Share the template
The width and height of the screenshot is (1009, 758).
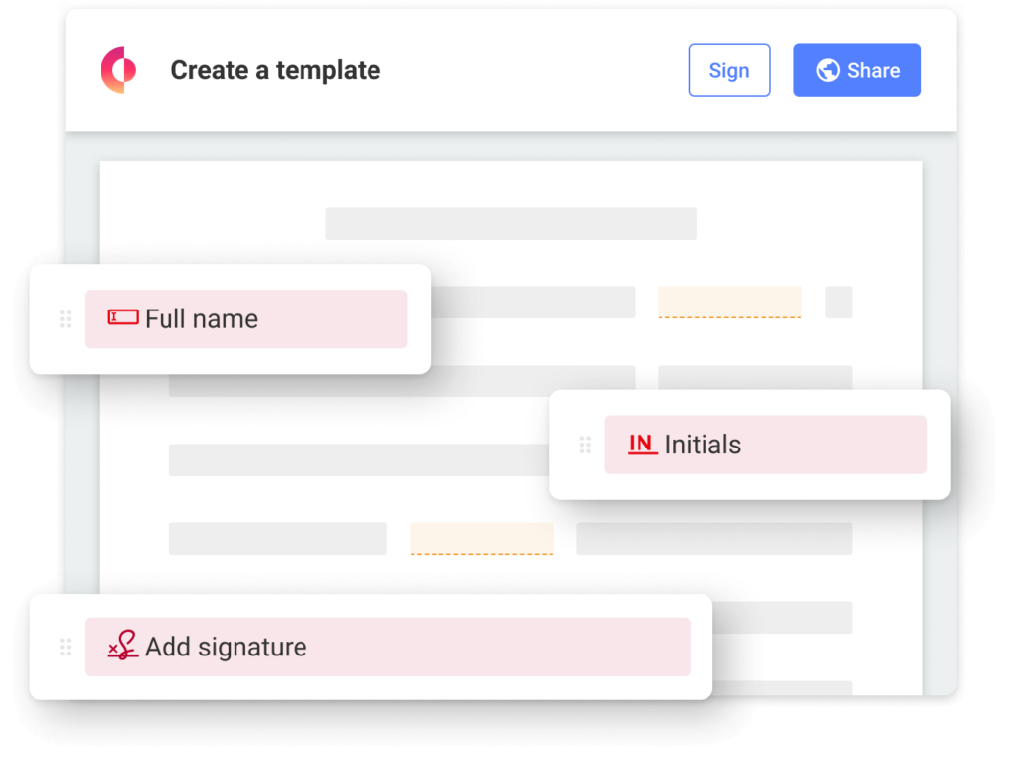point(857,70)
